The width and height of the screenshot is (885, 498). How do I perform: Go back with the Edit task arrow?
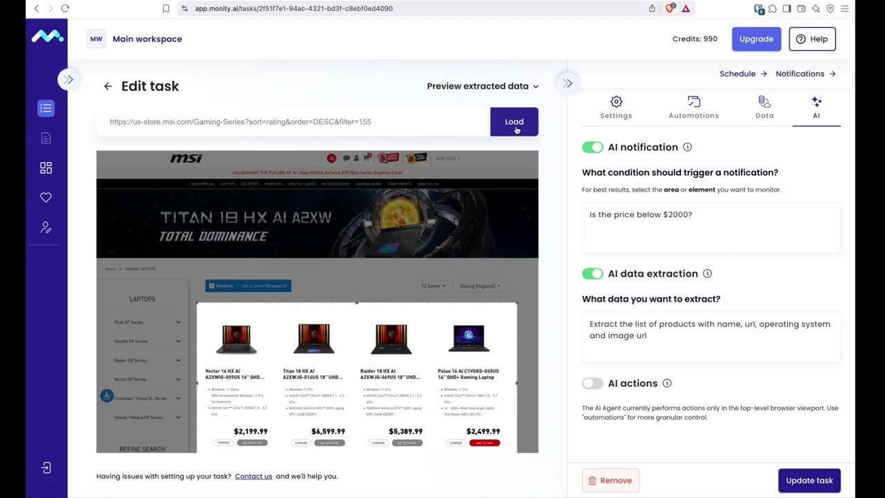pos(108,86)
